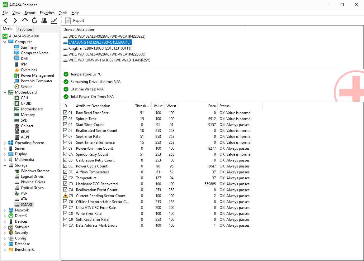
Task: Refresh the current page
Action: tap(35, 21)
